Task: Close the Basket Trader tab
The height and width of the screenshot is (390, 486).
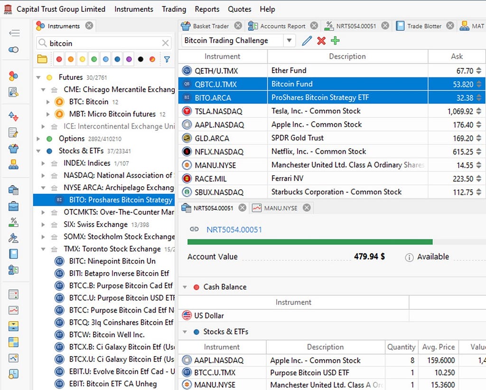Action: pos(238,26)
